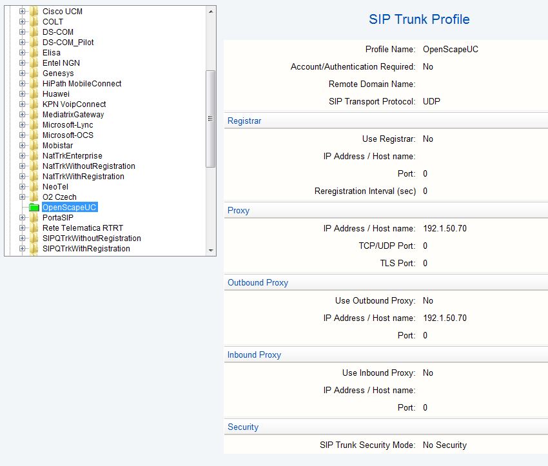Screen dimensions: 548x466
Task: Click the OpenScapeUC profile name value
Action: click(451, 50)
